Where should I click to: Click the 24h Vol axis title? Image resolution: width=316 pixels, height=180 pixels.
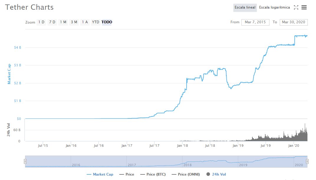[9, 130]
